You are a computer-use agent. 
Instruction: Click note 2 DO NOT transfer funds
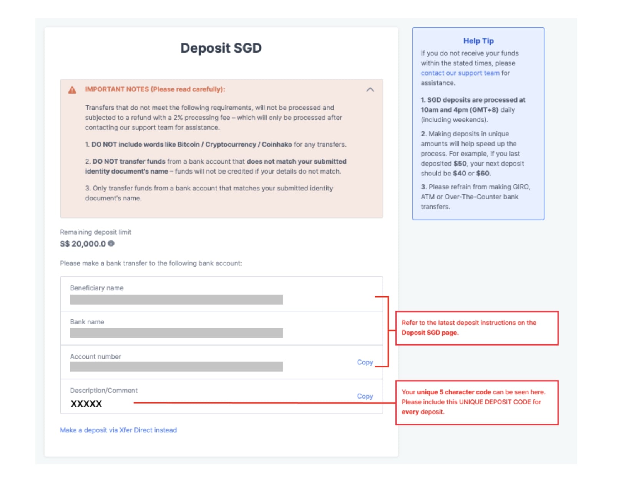(216, 166)
